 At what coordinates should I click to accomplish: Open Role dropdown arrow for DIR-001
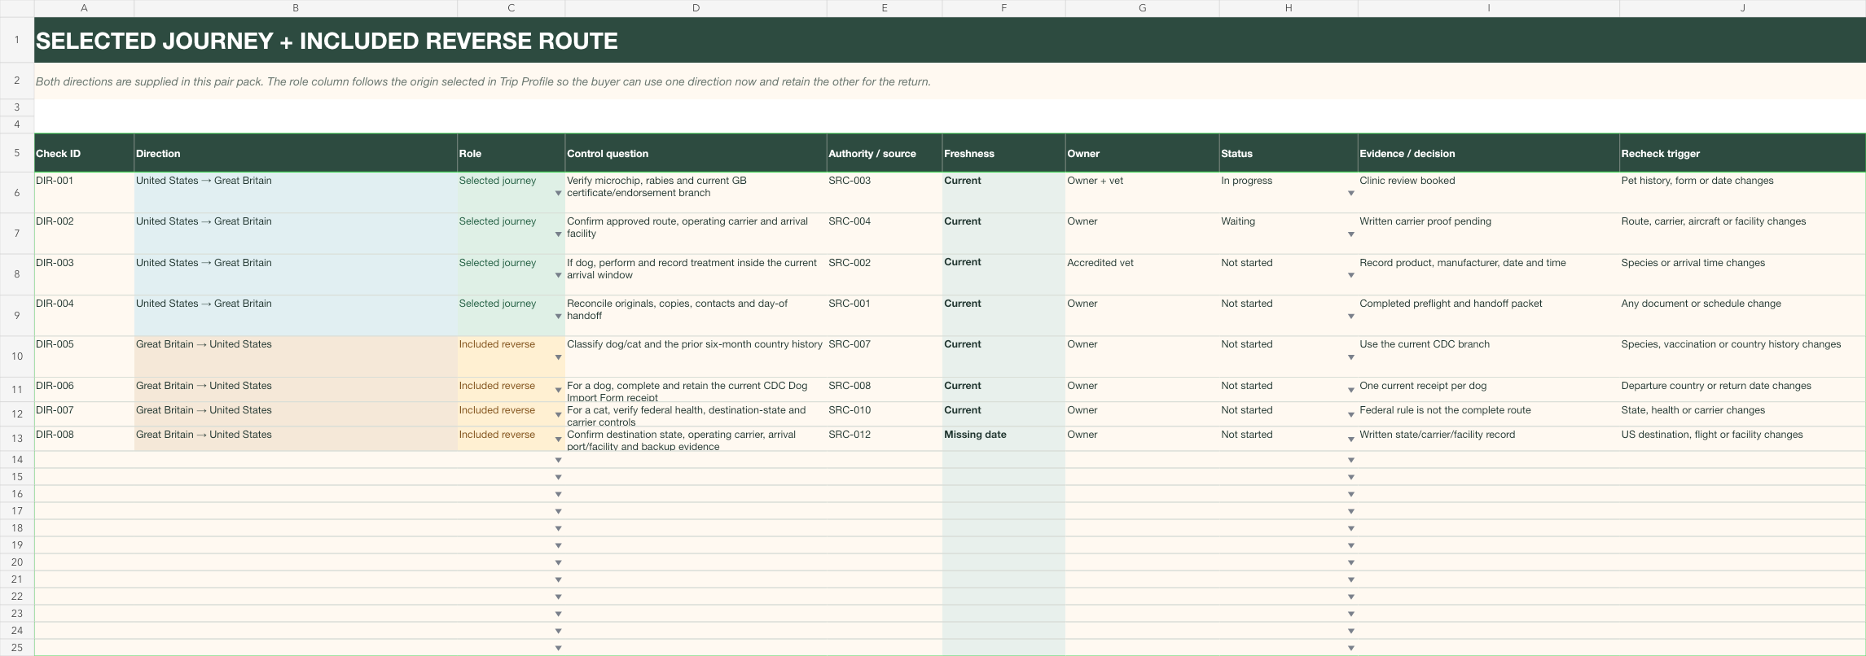[558, 194]
